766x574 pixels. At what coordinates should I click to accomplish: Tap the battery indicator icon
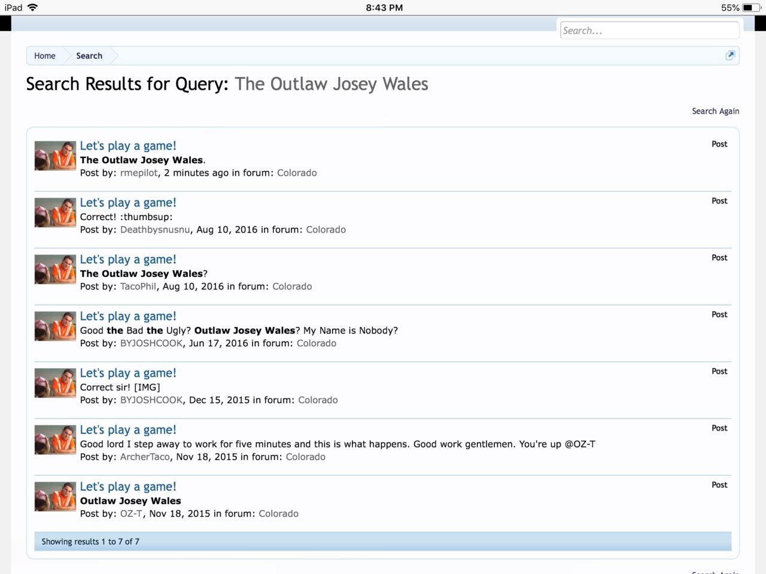click(x=751, y=8)
